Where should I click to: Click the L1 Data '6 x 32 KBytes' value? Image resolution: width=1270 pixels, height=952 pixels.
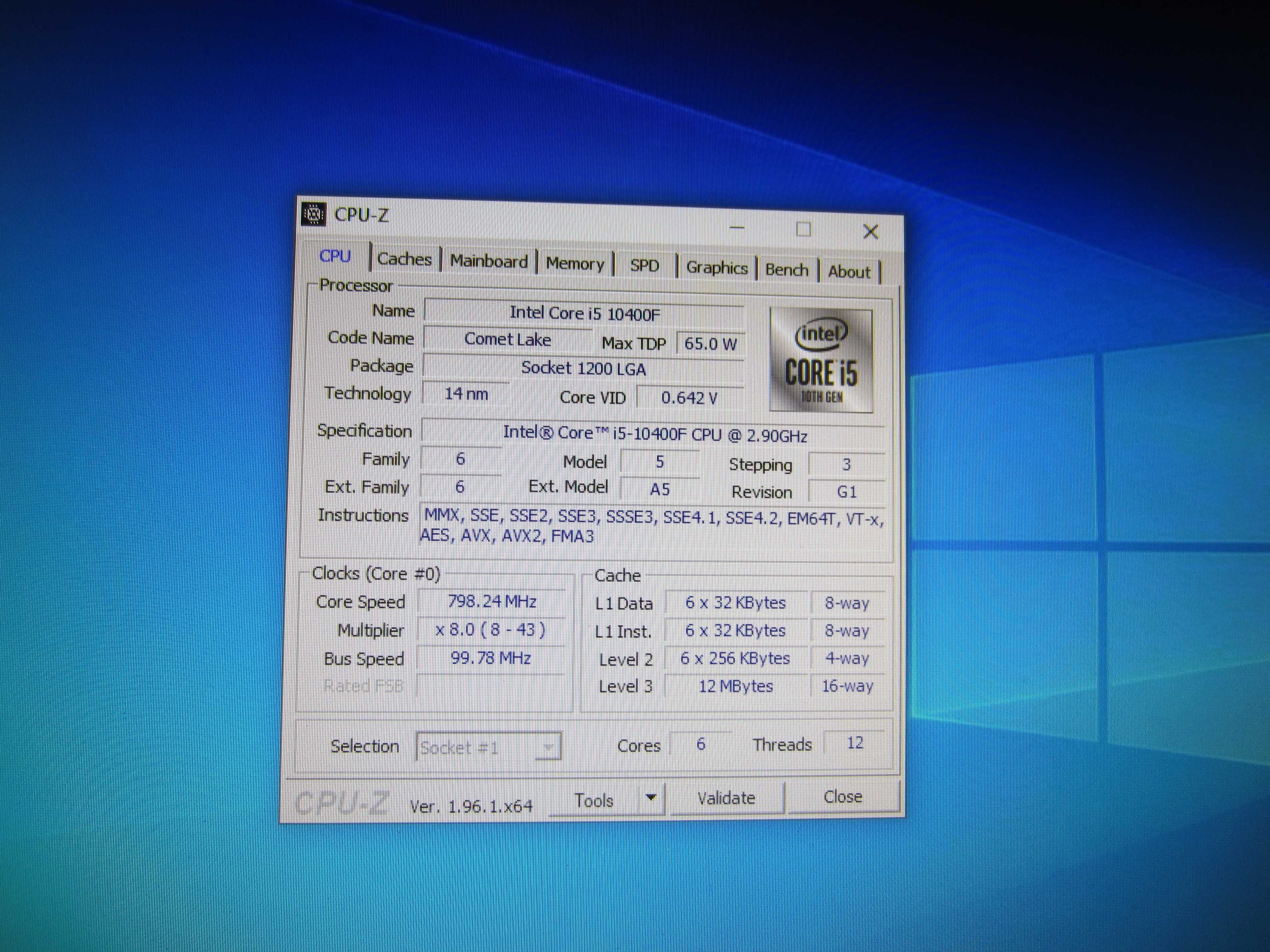click(735, 603)
